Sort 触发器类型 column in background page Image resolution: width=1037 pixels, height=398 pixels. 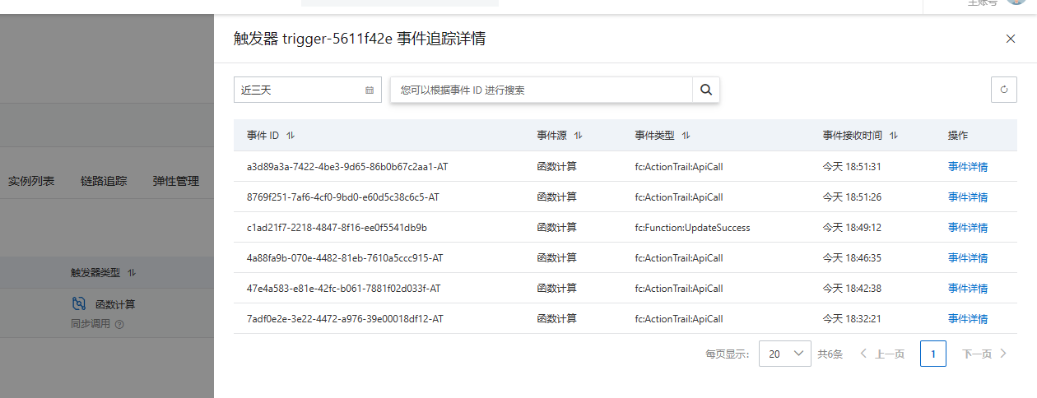coord(132,272)
